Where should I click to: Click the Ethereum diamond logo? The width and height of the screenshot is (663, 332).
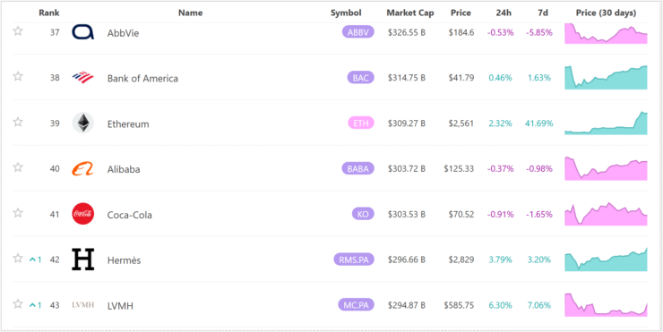click(83, 123)
